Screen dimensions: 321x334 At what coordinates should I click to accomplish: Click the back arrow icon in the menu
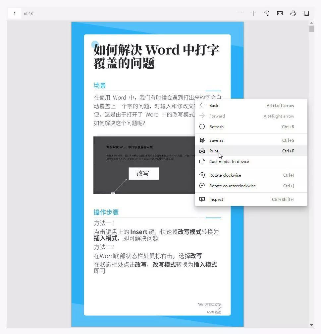(x=202, y=105)
